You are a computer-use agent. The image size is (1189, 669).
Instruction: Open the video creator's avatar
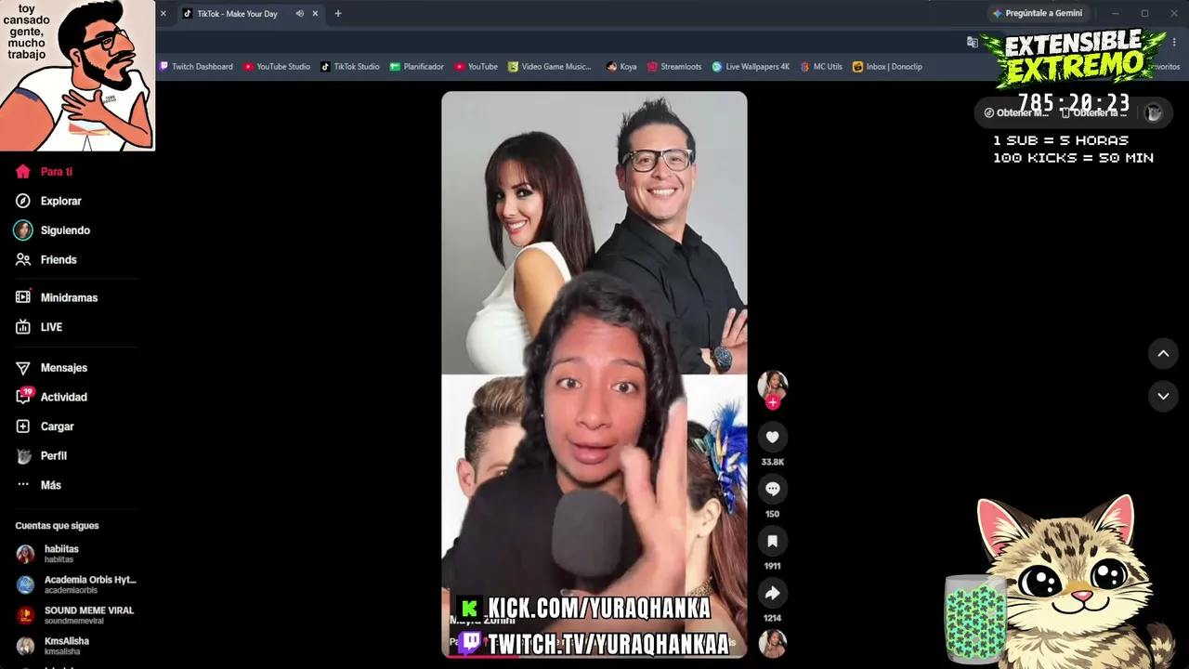pos(772,385)
